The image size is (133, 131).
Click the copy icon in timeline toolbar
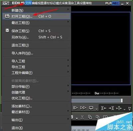(90, 117)
